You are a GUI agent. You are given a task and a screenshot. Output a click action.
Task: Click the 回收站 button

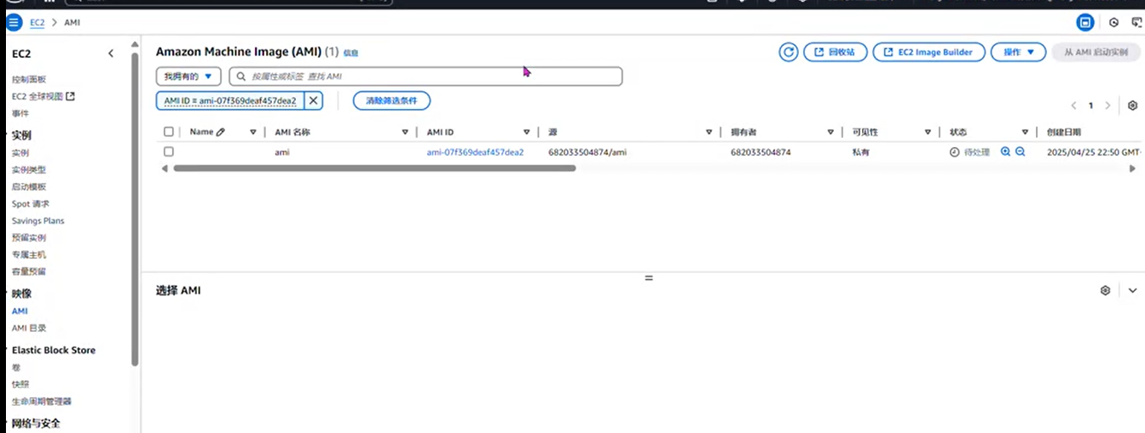coord(836,52)
